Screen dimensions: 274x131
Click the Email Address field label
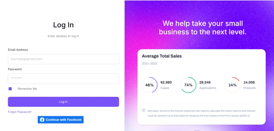(18, 50)
